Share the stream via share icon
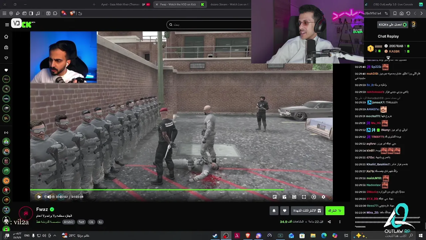 (x=329, y=222)
